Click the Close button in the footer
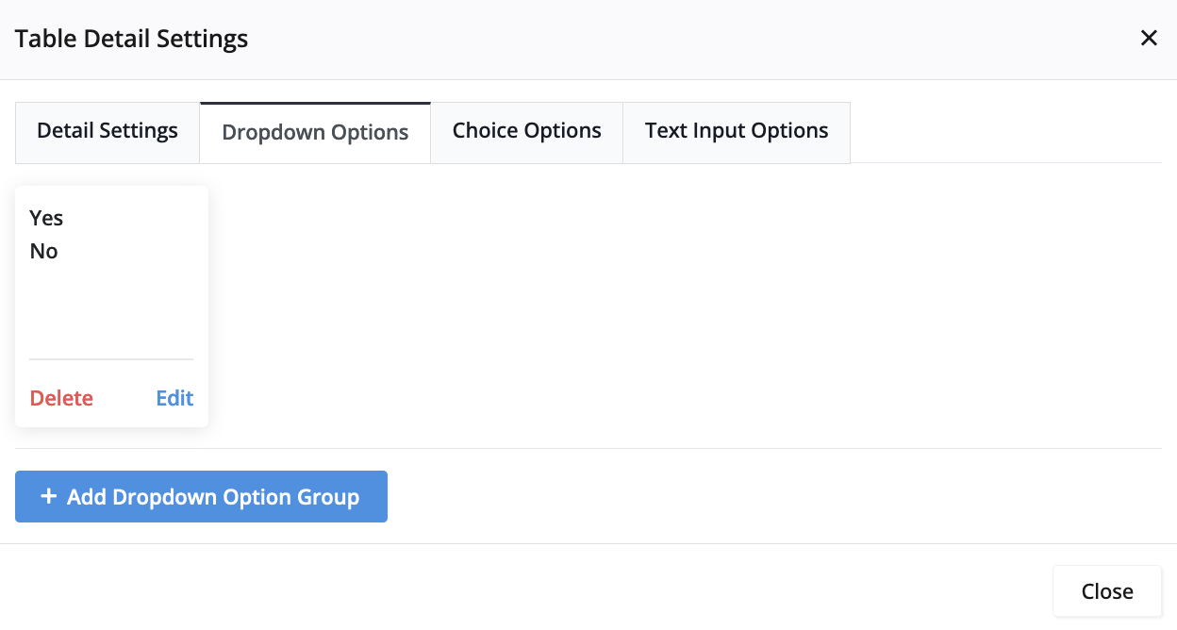 pyautogui.click(x=1106, y=591)
